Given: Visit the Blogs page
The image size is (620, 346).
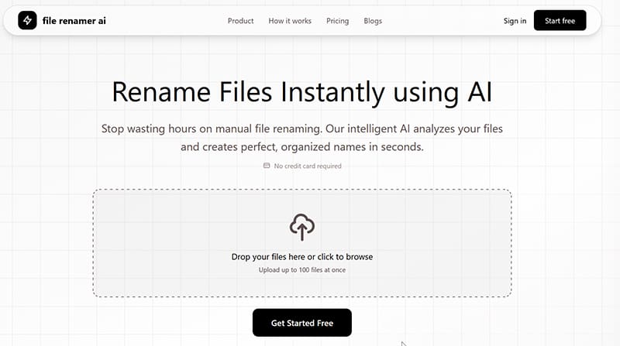Looking at the screenshot, I should pos(373,21).
